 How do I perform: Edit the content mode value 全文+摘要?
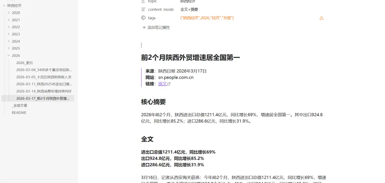click(x=189, y=10)
